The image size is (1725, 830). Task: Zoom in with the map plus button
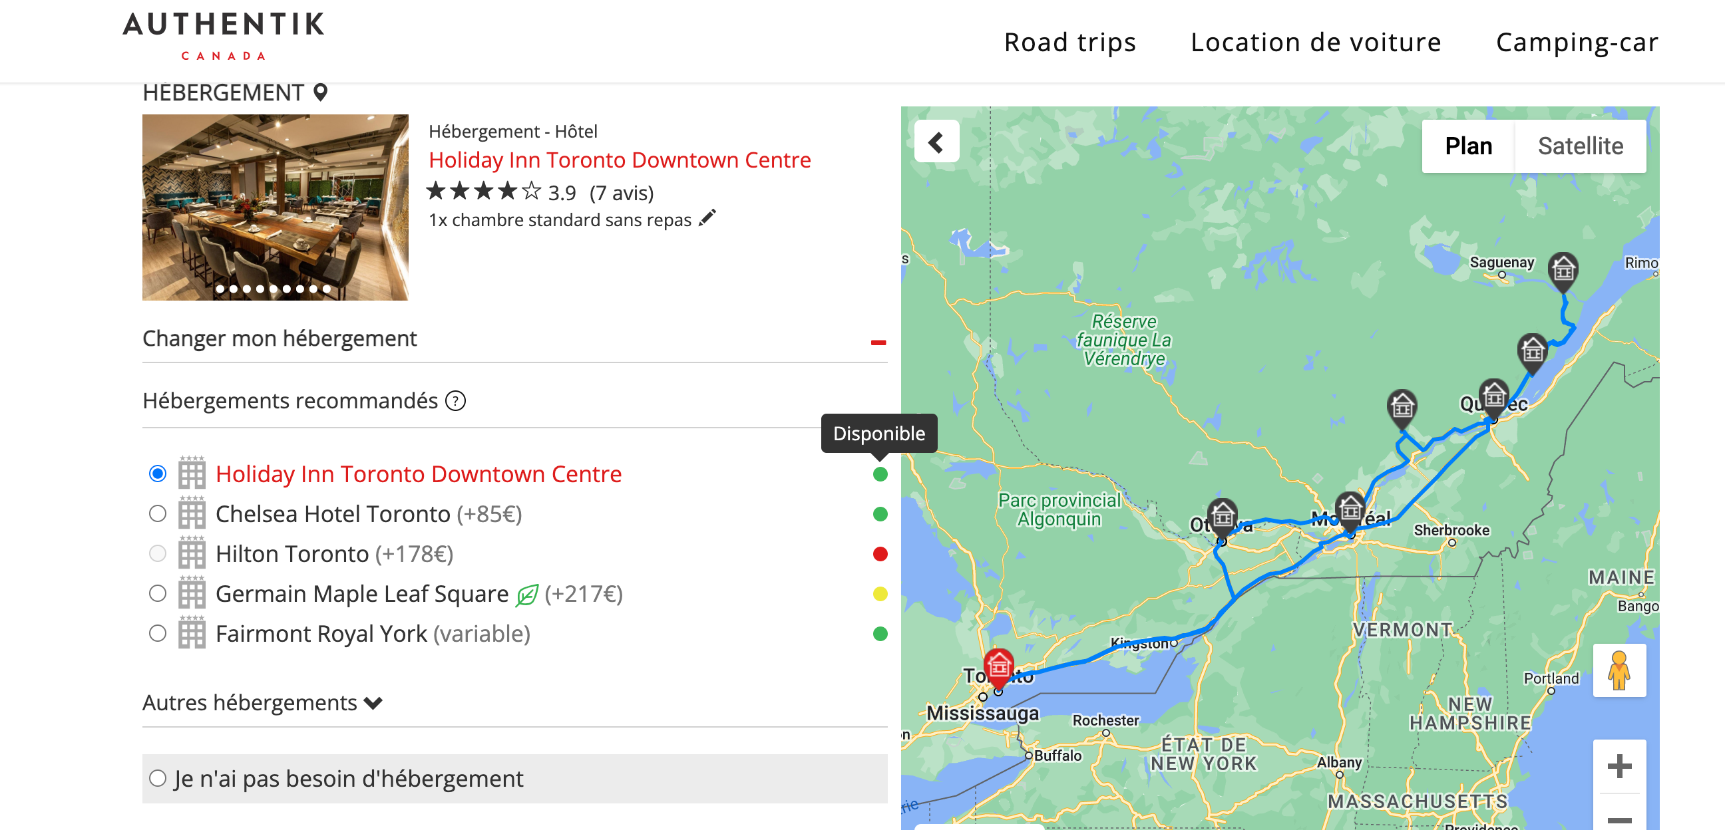[1619, 766]
